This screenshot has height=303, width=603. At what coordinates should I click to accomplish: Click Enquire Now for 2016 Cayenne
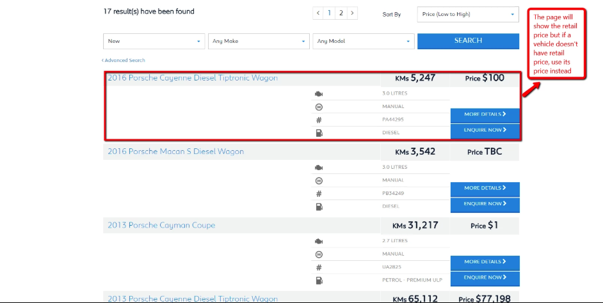point(485,130)
